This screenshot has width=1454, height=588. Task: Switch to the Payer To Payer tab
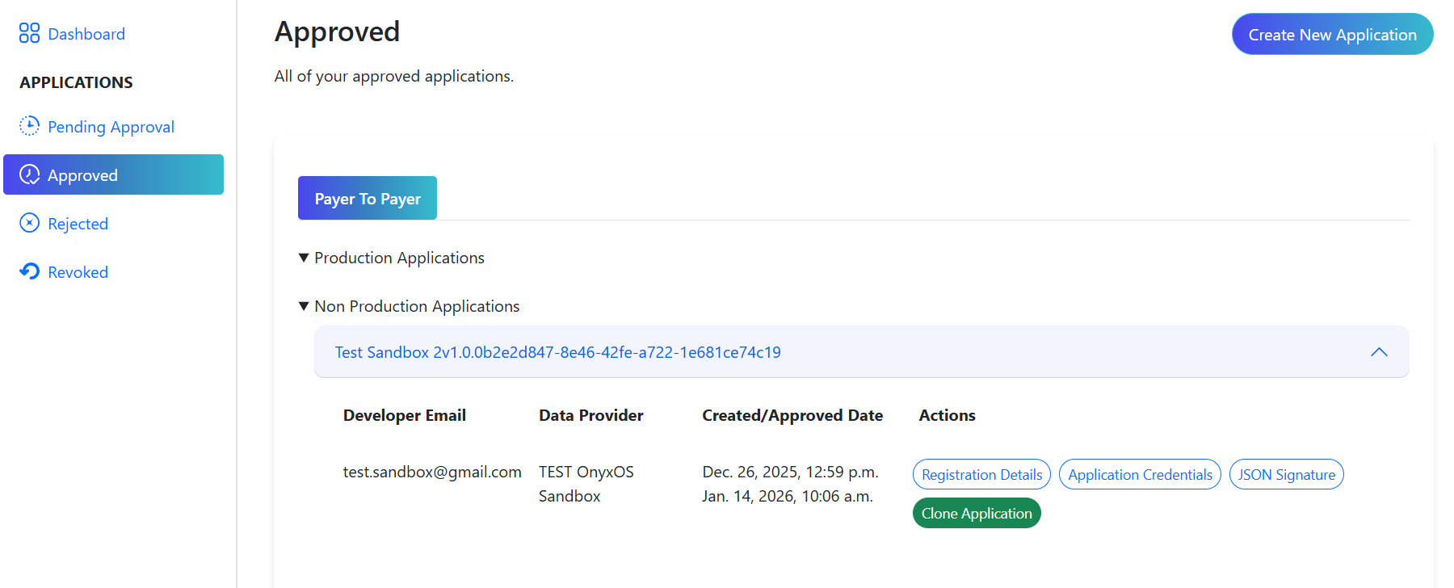click(367, 199)
